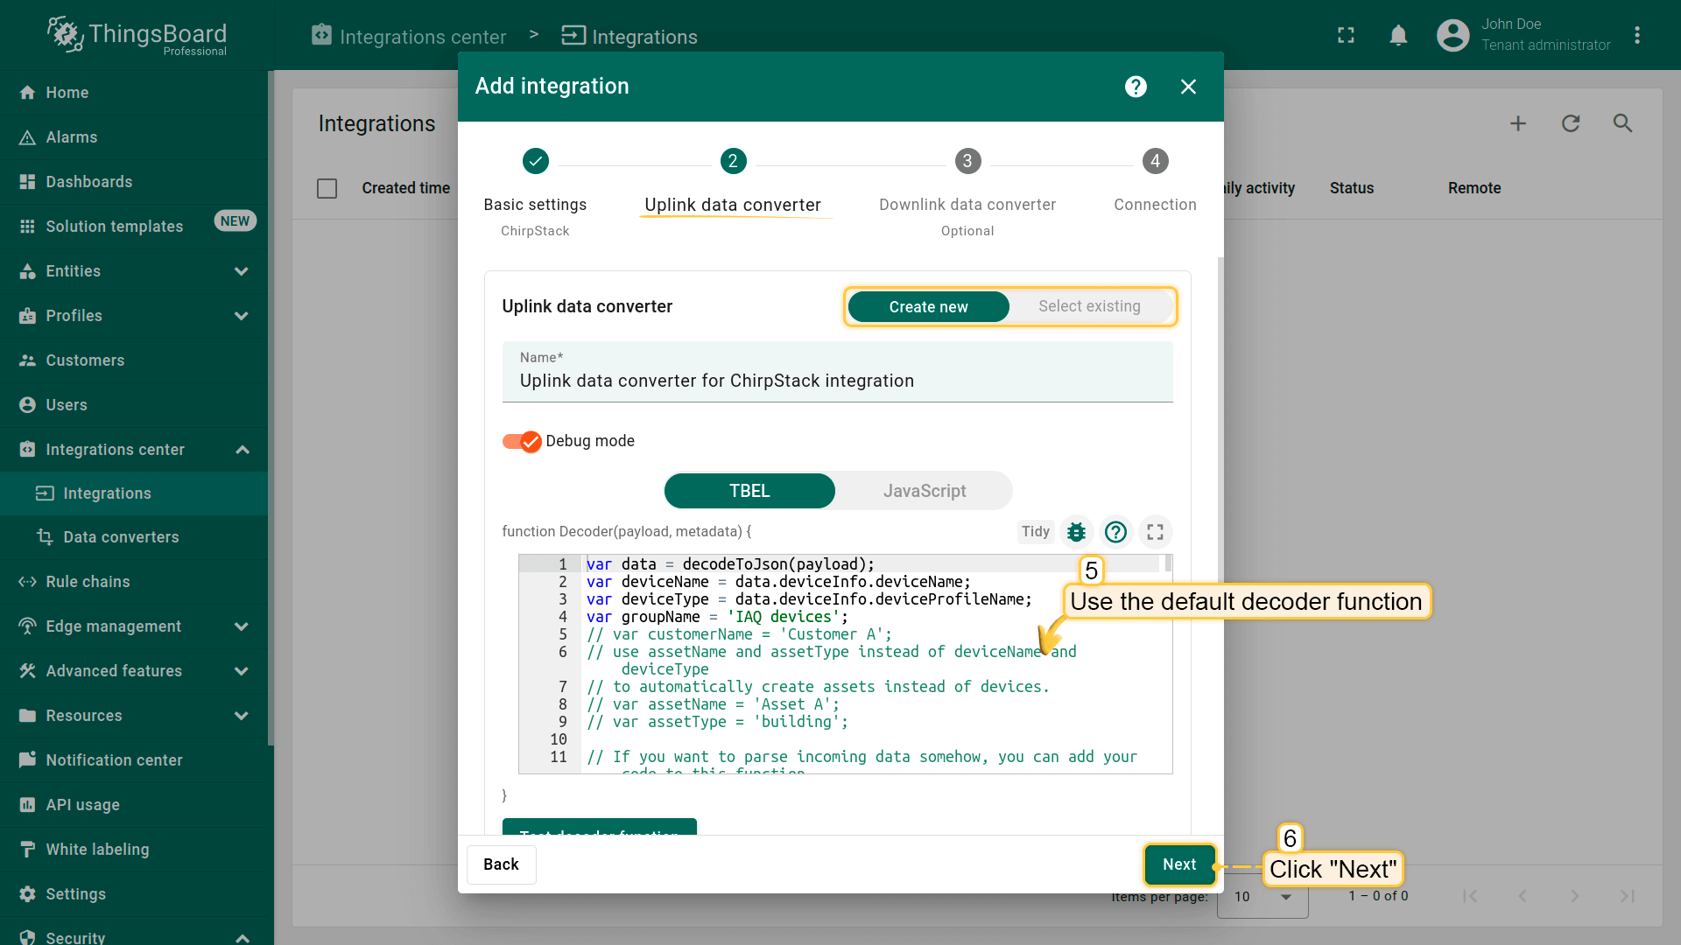Go to Connection step

pos(1155,183)
